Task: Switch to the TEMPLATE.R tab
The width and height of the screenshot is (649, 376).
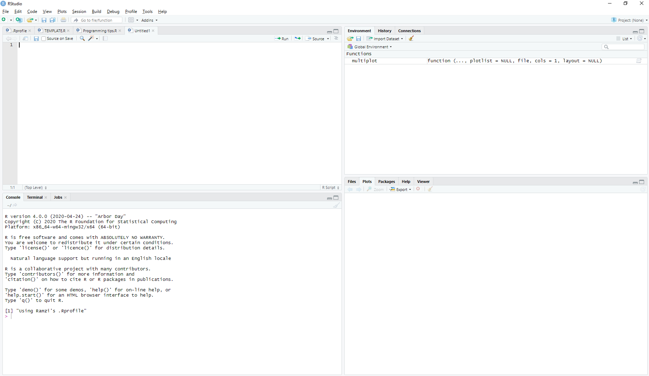Action: tap(55, 31)
